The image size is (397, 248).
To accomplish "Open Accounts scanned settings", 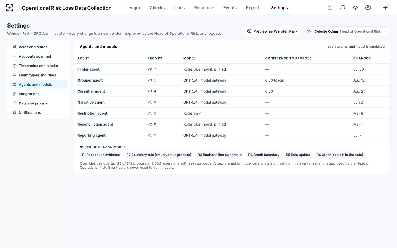I will (38, 56).
